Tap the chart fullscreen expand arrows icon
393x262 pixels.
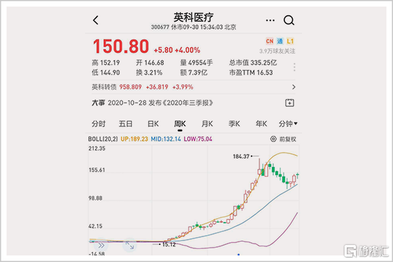130,245
